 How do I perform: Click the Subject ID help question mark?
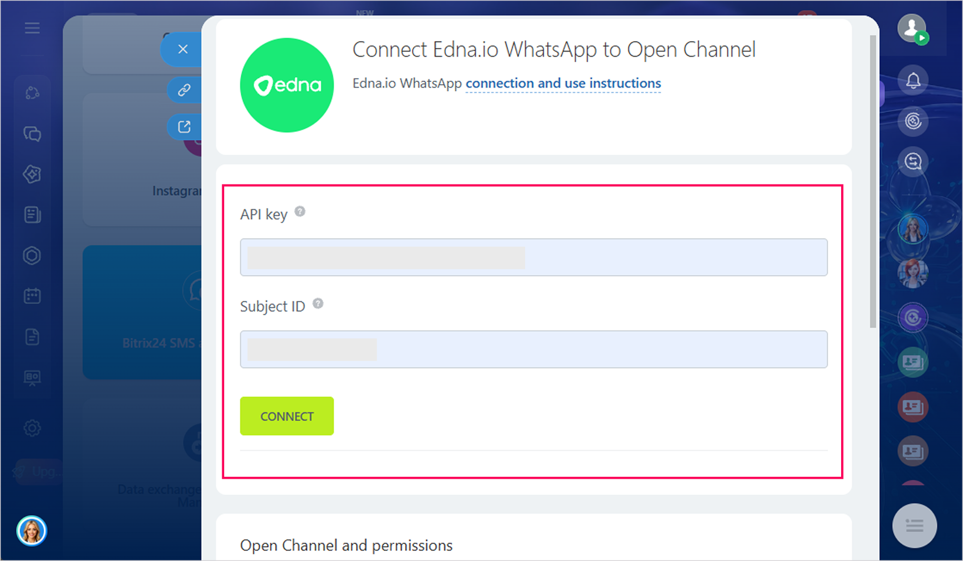point(318,303)
